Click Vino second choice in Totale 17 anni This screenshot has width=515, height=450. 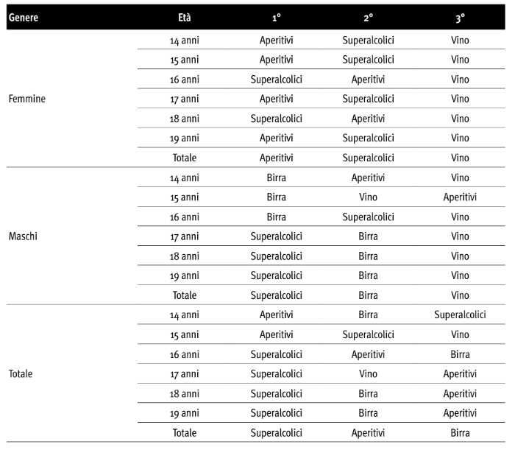pos(368,374)
